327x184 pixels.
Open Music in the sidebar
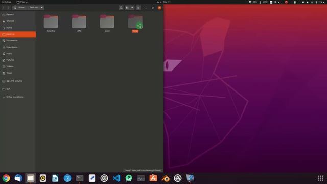18,54
